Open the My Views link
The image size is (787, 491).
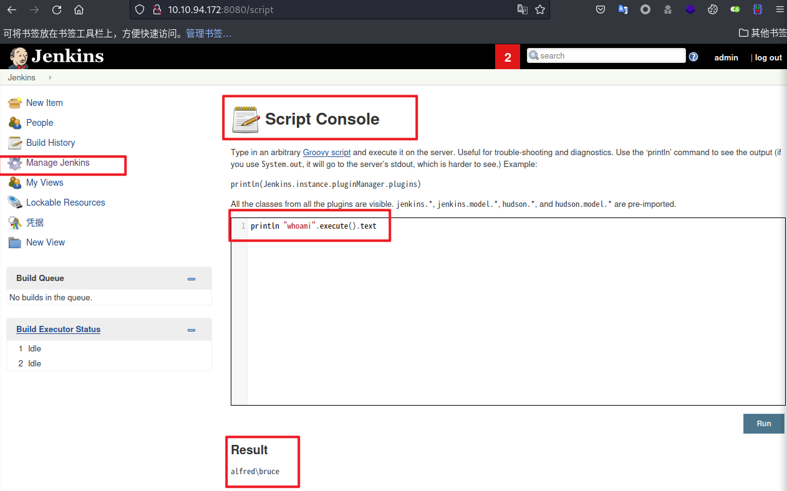pyautogui.click(x=45, y=183)
